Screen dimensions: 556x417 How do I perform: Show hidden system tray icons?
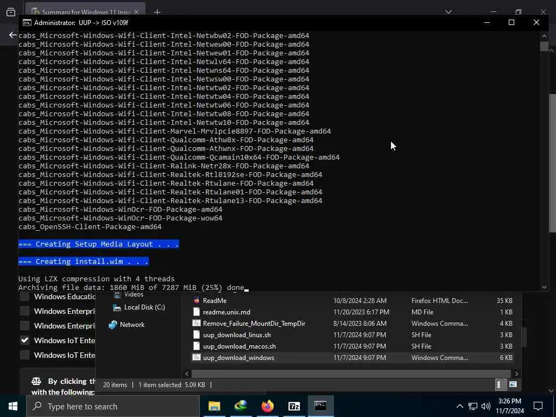459,406
